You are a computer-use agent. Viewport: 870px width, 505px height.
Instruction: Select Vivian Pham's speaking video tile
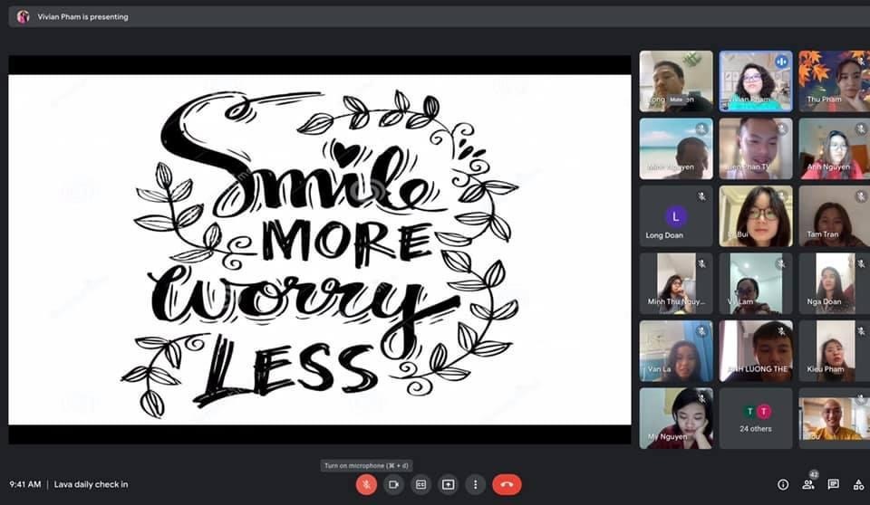[755, 81]
